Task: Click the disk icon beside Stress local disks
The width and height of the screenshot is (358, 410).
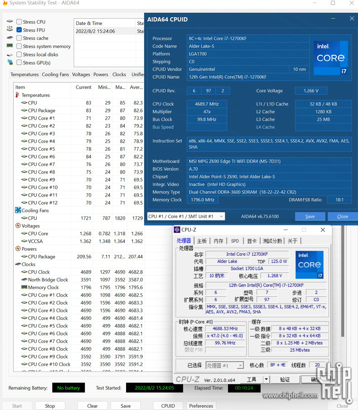Action: pyautogui.click(x=10, y=55)
